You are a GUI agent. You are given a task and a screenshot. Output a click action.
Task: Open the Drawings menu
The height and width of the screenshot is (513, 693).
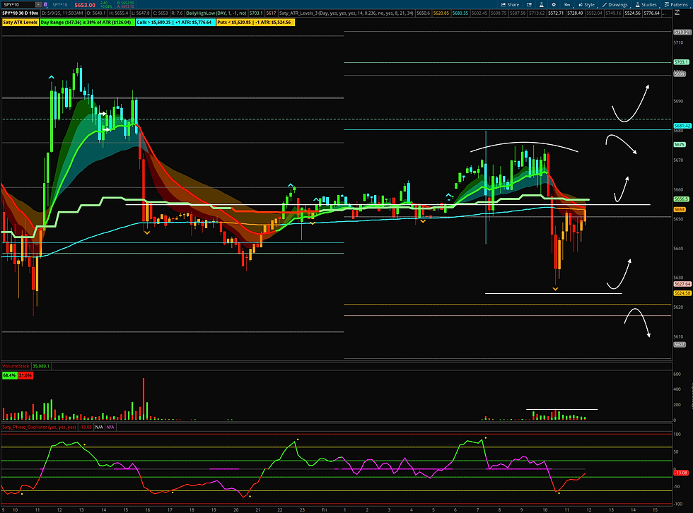tap(615, 4)
